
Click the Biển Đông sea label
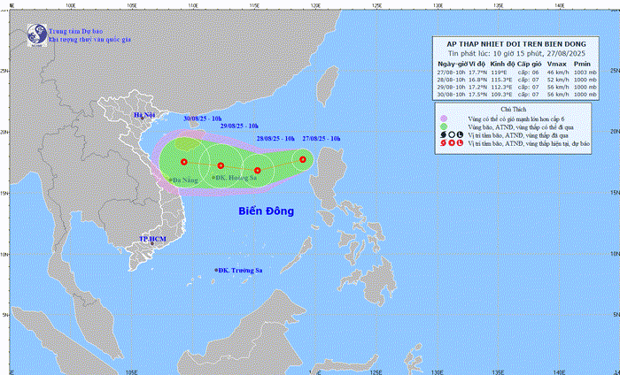pos(266,210)
